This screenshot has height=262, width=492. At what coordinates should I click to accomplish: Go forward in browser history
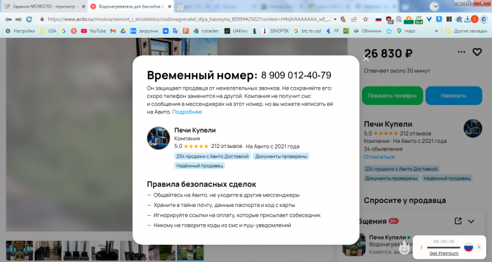(x=19, y=19)
